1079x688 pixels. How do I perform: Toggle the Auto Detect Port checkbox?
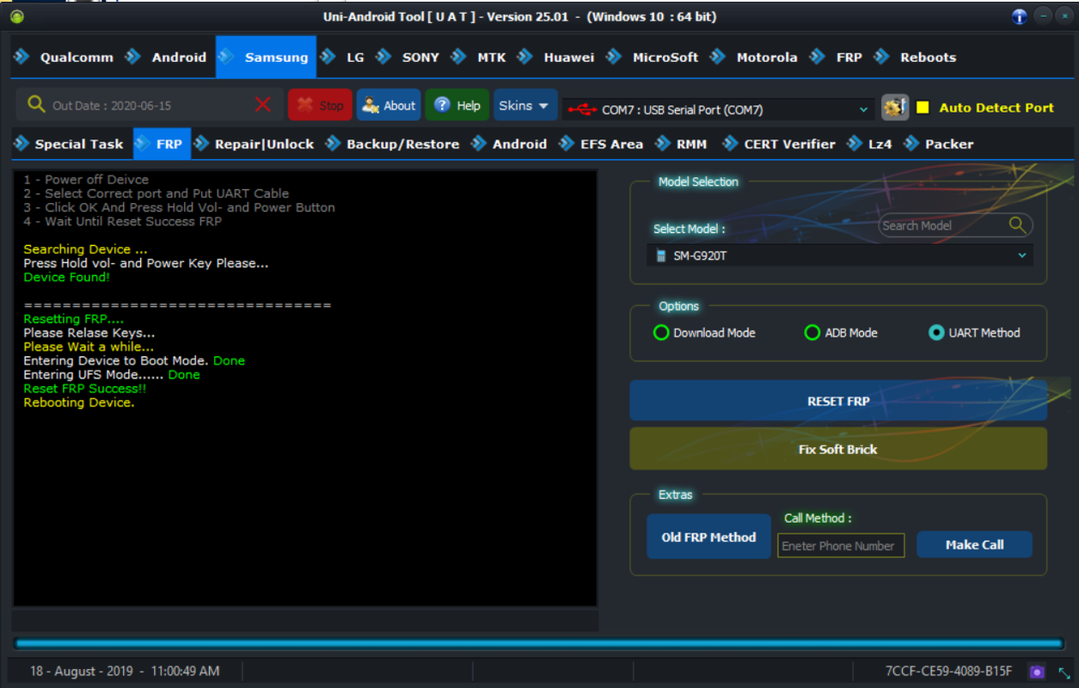pyautogui.click(x=923, y=107)
